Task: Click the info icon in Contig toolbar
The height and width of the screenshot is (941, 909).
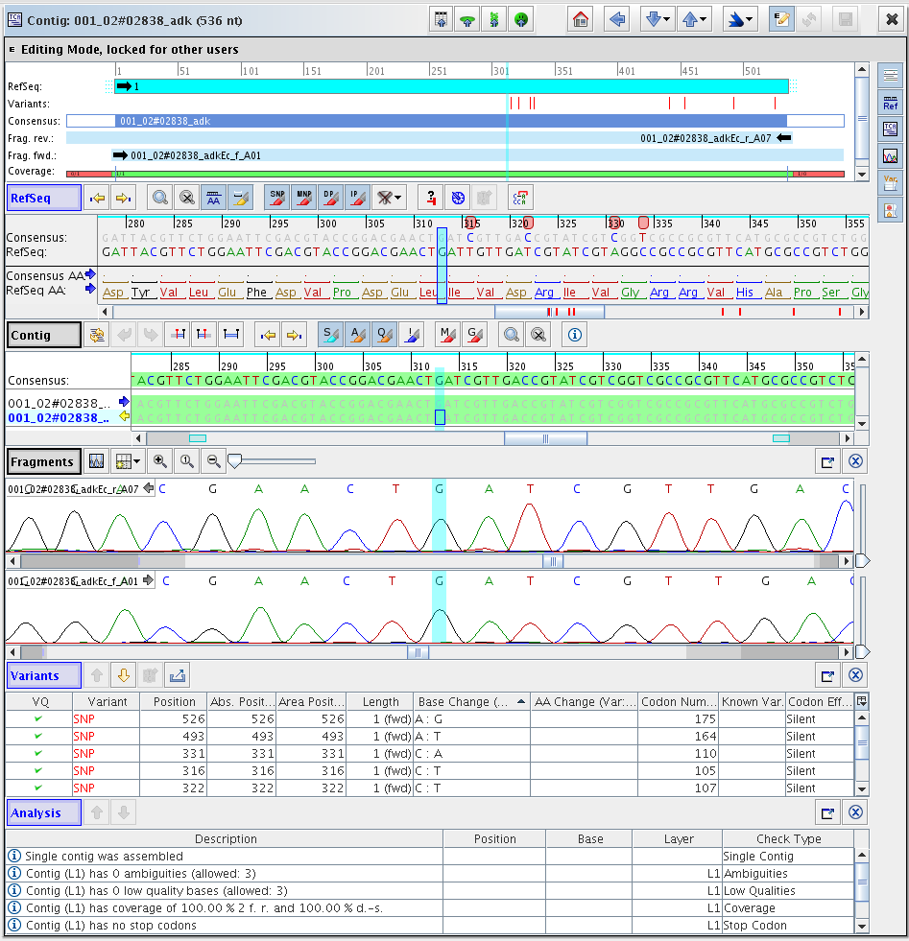Action: click(575, 335)
